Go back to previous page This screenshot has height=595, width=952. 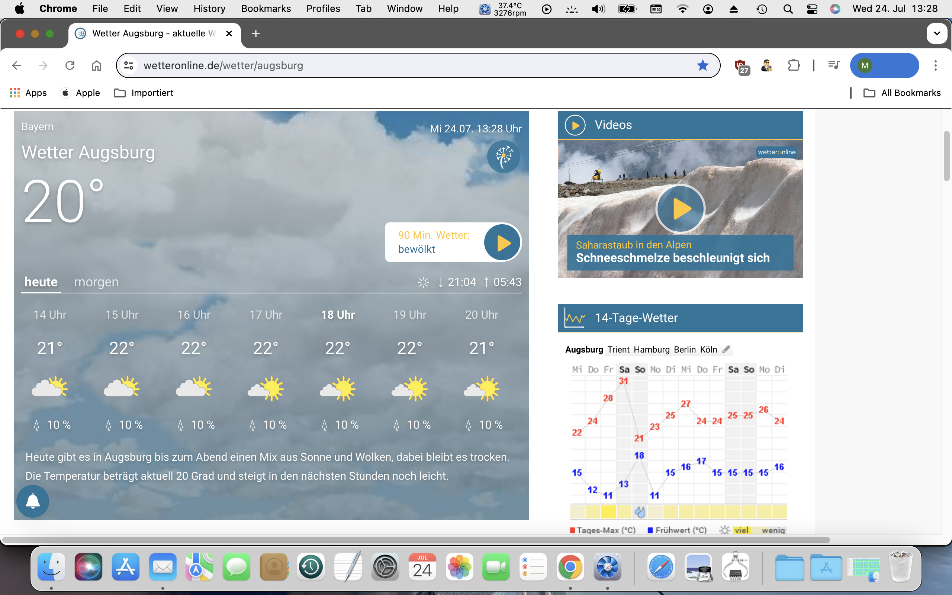click(16, 65)
